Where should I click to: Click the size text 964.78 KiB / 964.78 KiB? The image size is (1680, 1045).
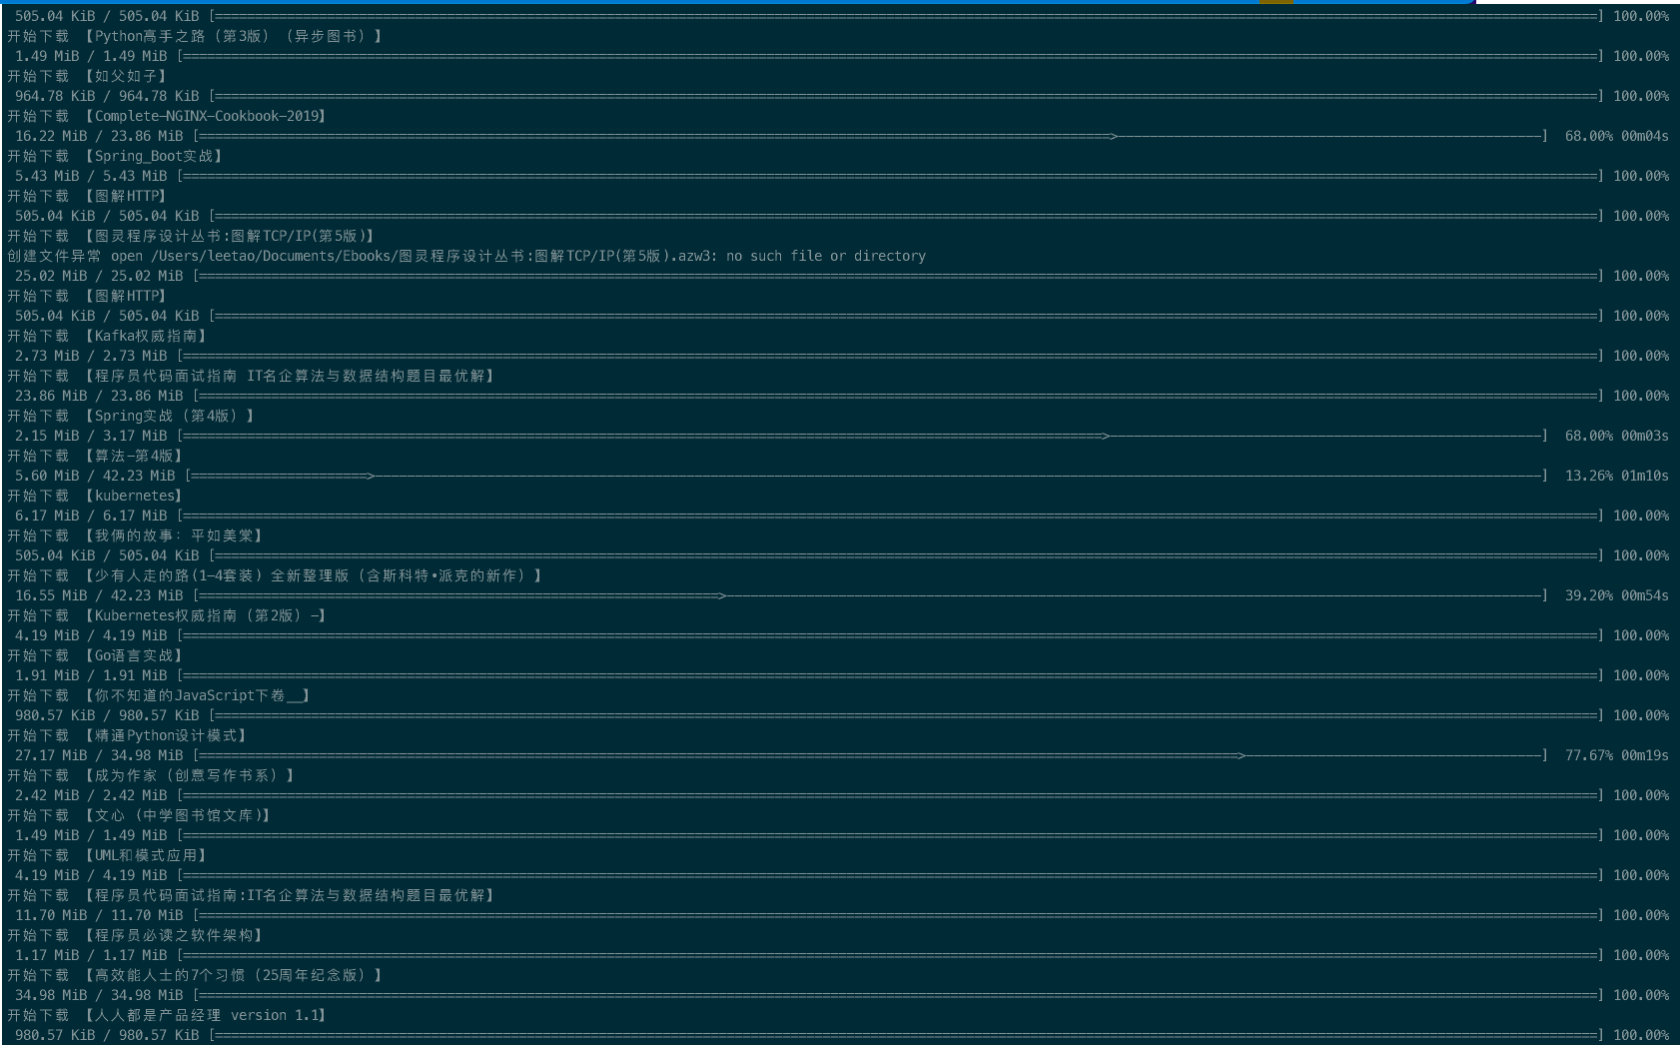tap(107, 96)
